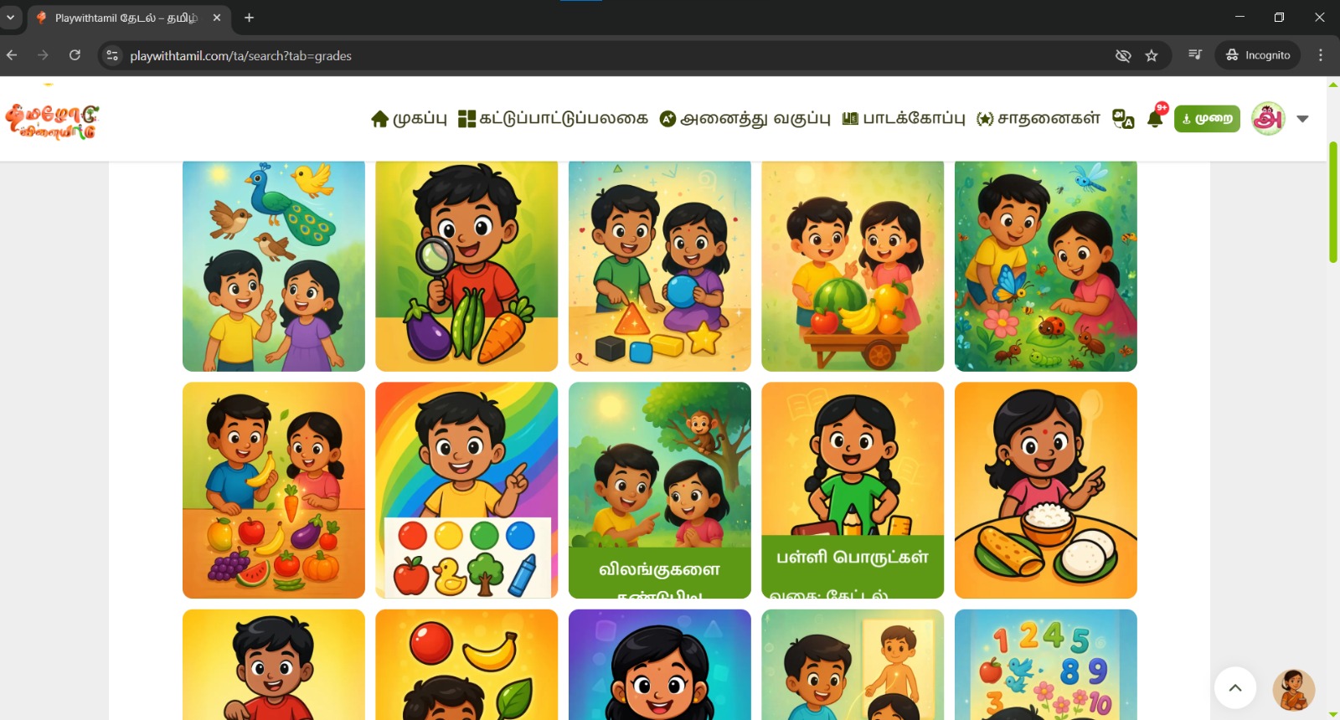Toggle the tracking protection eye icon
The height and width of the screenshot is (720, 1340).
click(x=1123, y=55)
